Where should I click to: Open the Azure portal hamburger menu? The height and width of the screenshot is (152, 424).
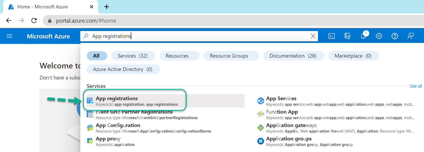(x=9, y=36)
